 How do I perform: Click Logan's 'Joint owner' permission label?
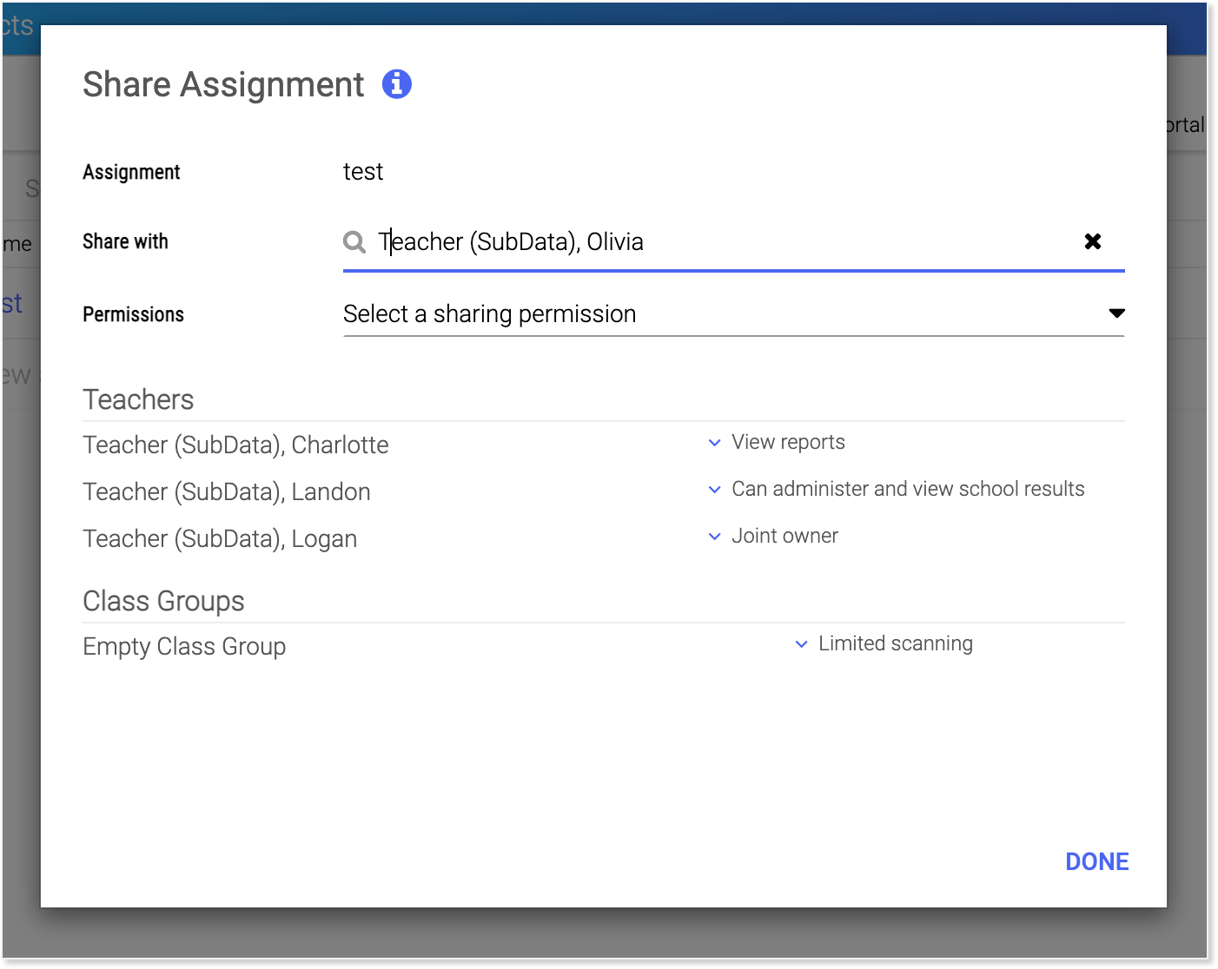[784, 537]
